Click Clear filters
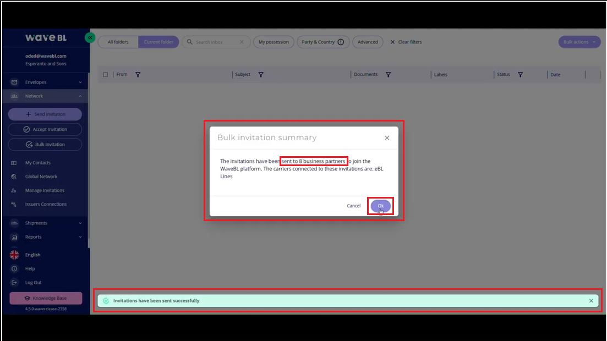Viewport: 607px width, 341px height. tap(406, 42)
